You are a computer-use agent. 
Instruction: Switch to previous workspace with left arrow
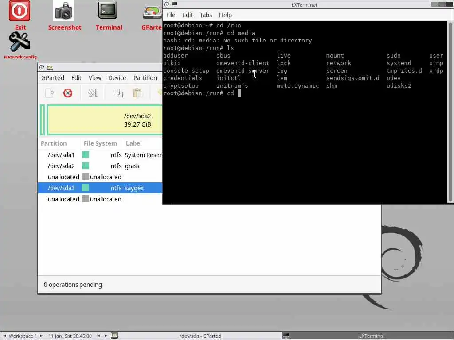click(4, 336)
